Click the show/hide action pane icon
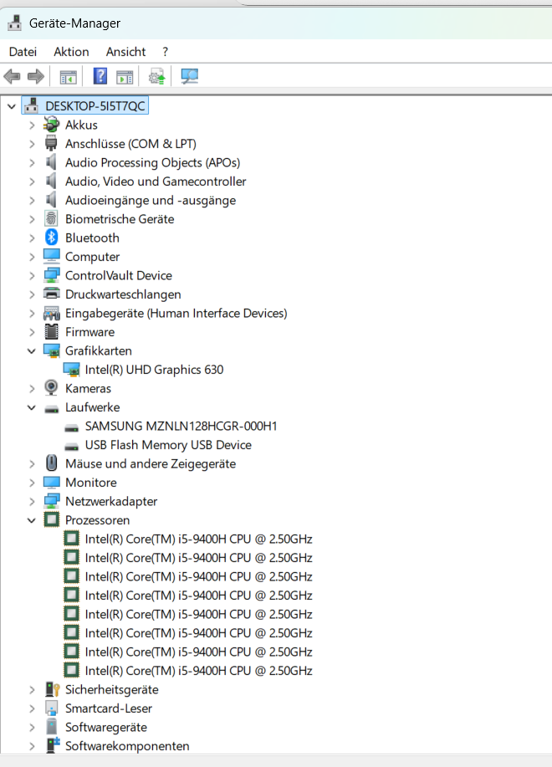 click(x=125, y=77)
